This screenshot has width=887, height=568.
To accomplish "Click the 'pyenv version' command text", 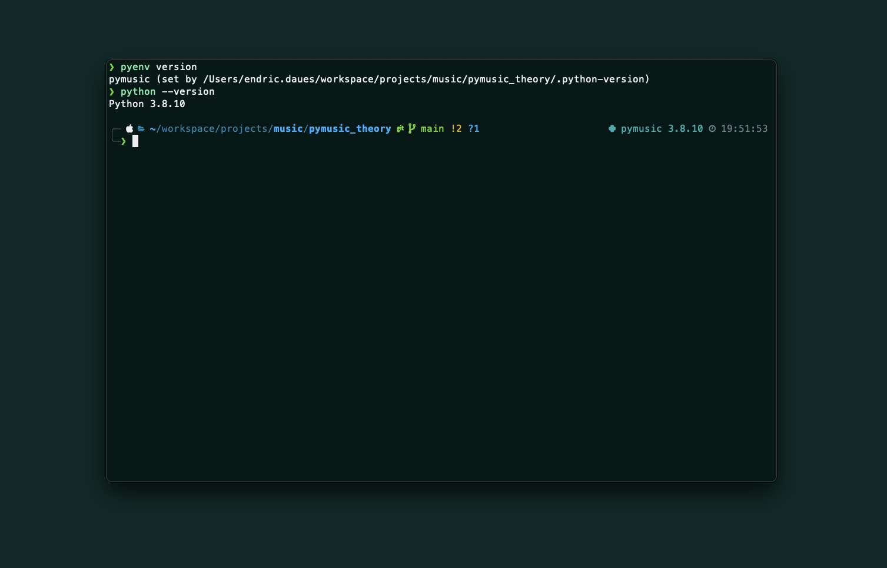I will click(159, 67).
